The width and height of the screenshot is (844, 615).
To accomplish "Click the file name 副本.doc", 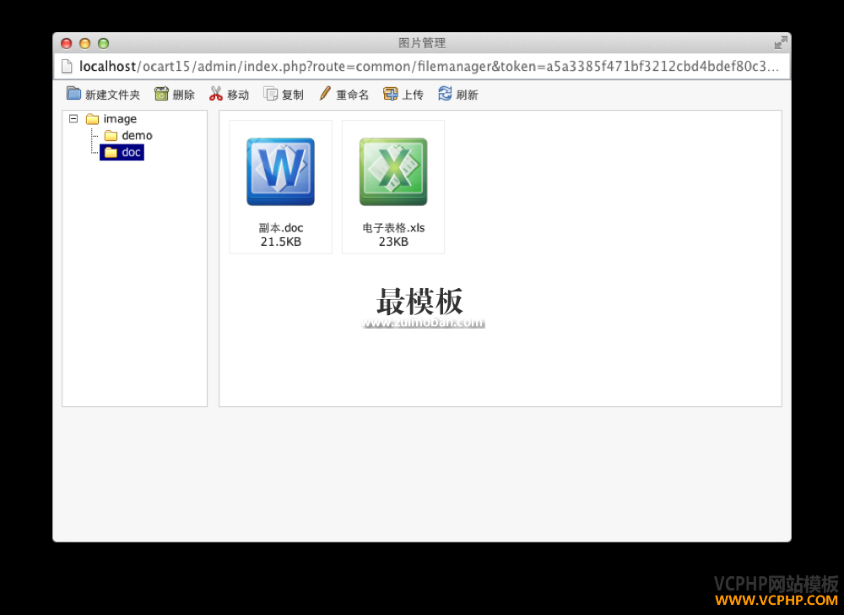I will [x=281, y=228].
